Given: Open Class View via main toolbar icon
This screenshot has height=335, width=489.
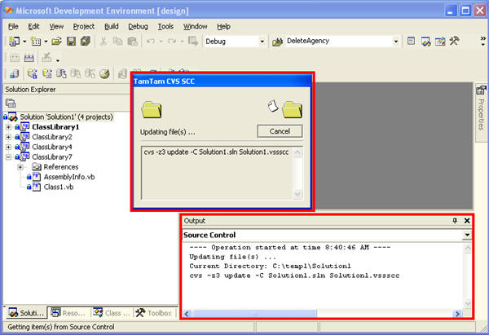Looking at the screenshot, I should [x=440, y=41].
